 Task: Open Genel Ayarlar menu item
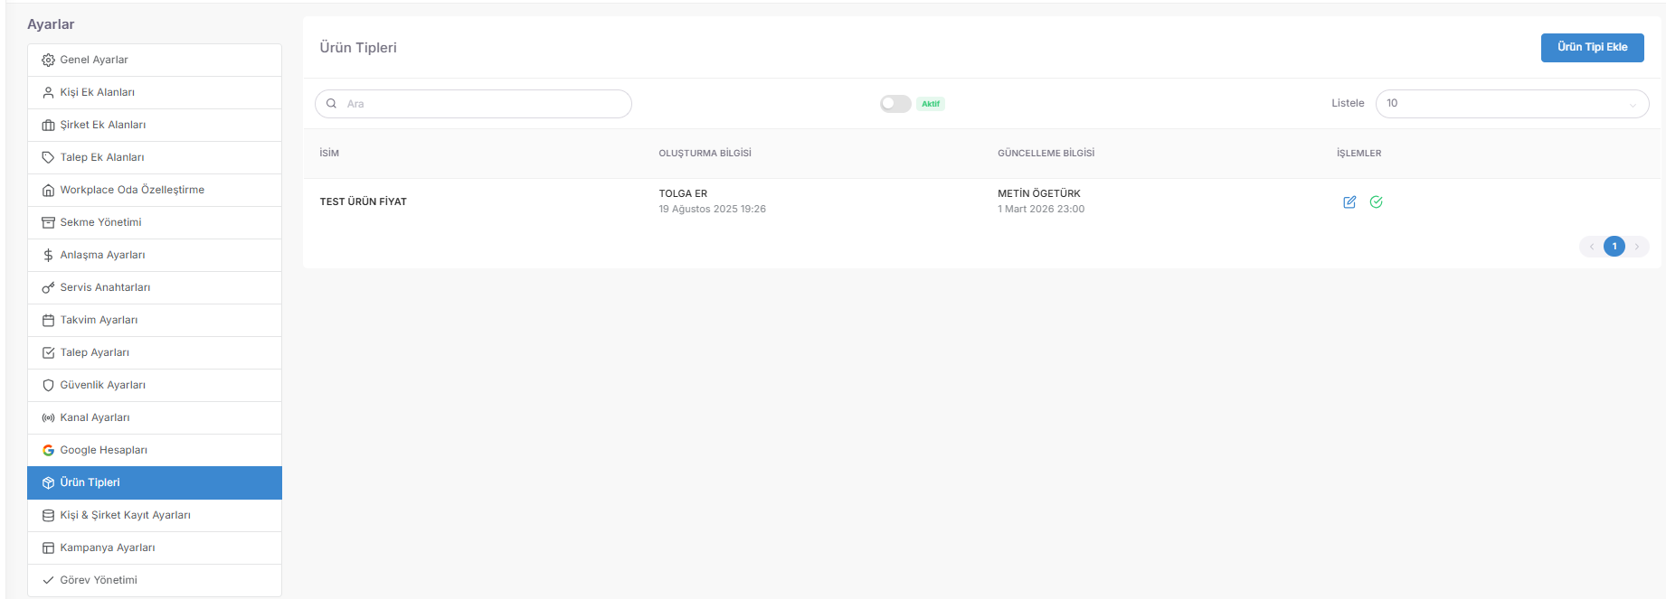pyautogui.click(x=155, y=60)
